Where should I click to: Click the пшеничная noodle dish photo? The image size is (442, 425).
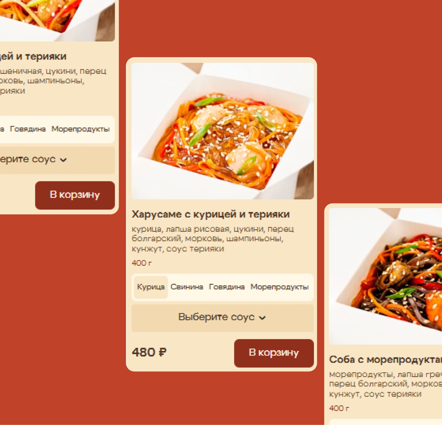click(x=57, y=21)
